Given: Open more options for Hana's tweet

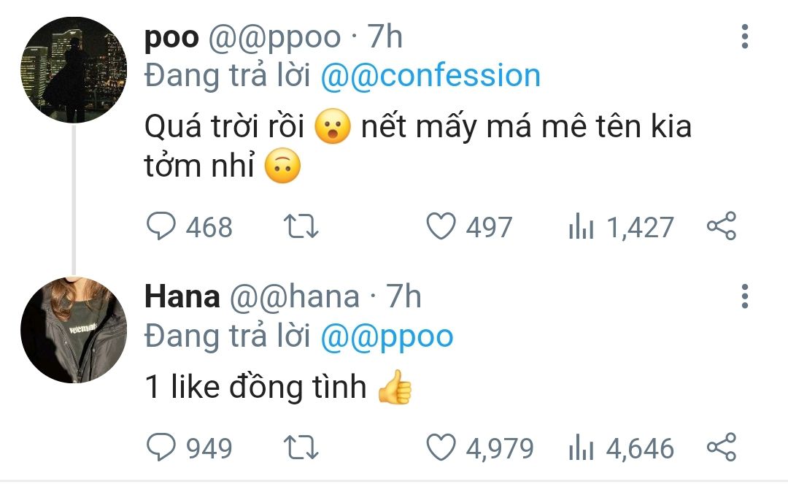Looking at the screenshot, I should (x=745, y=296).
